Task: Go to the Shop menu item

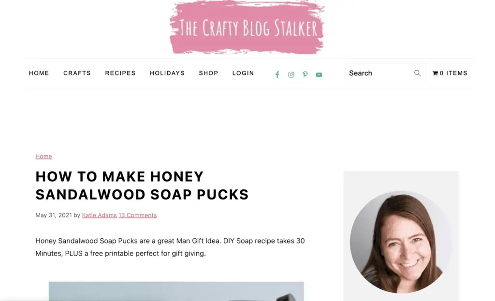Action: point(208,73)
